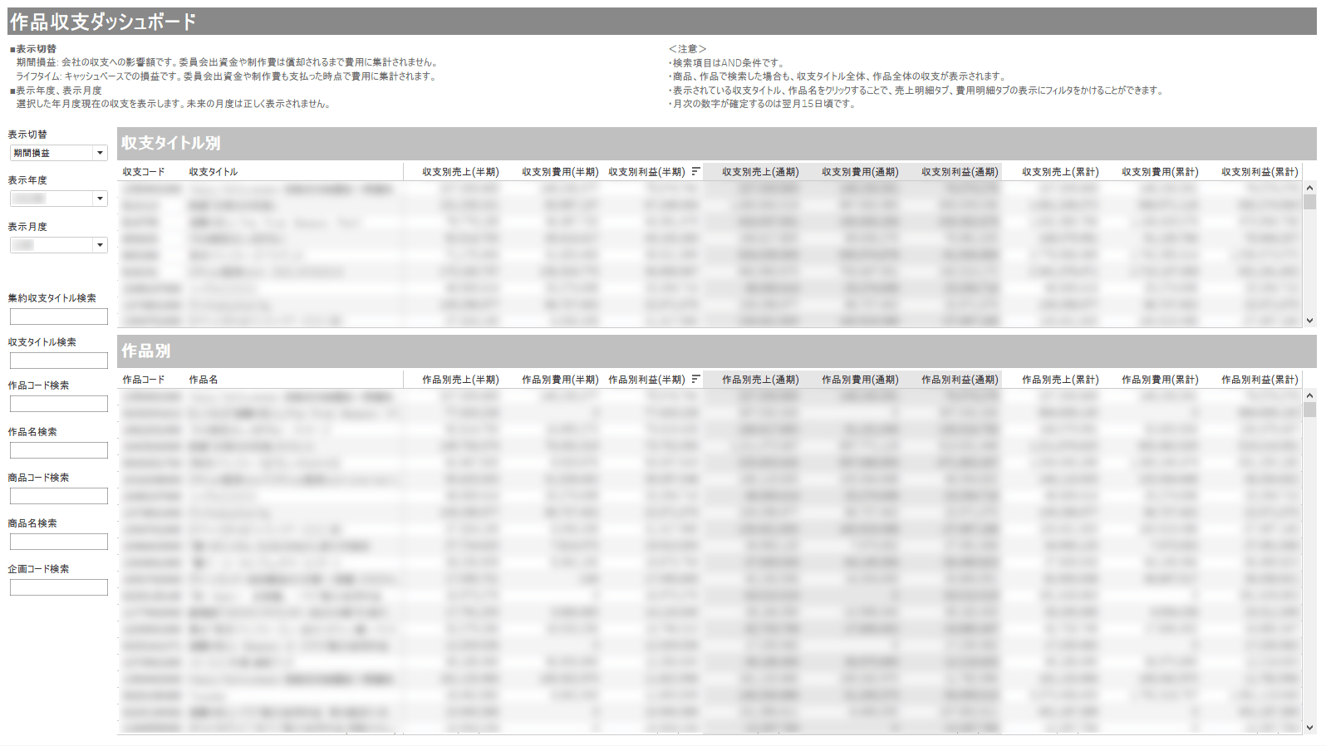Open the 表示切替 dropdown showing 期間損益
Screen dimensions: 1326x746
tap(58, 153)
